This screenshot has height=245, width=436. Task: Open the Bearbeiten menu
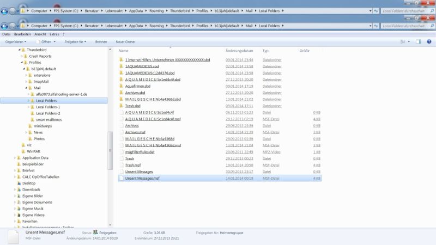pos(22,34)
